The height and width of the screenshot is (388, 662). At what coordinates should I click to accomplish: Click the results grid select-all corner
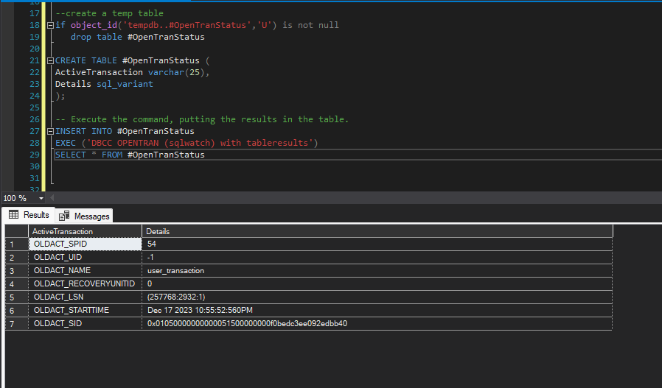point(16,231)
